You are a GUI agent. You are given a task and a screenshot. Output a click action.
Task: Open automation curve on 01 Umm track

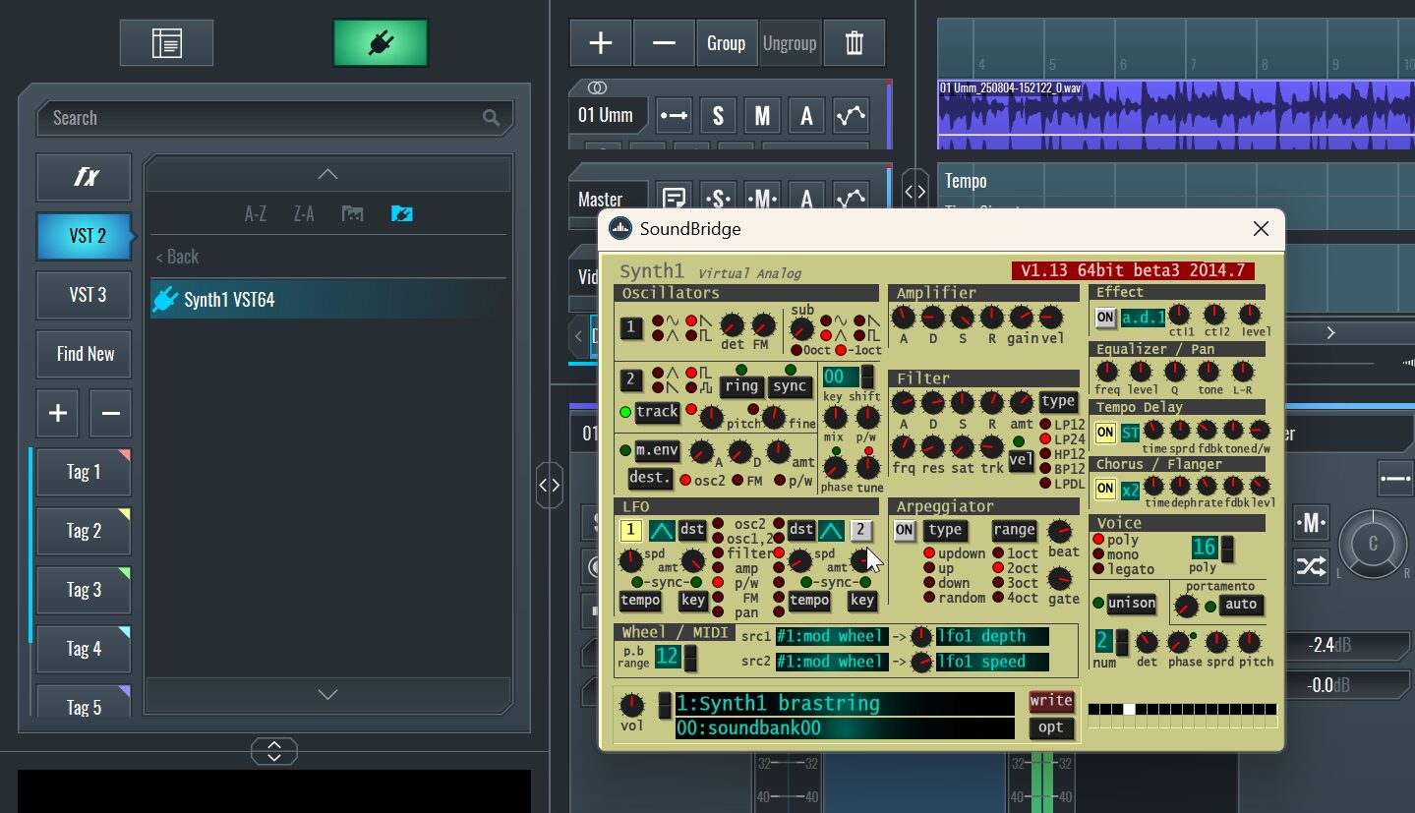click(852, 116)
